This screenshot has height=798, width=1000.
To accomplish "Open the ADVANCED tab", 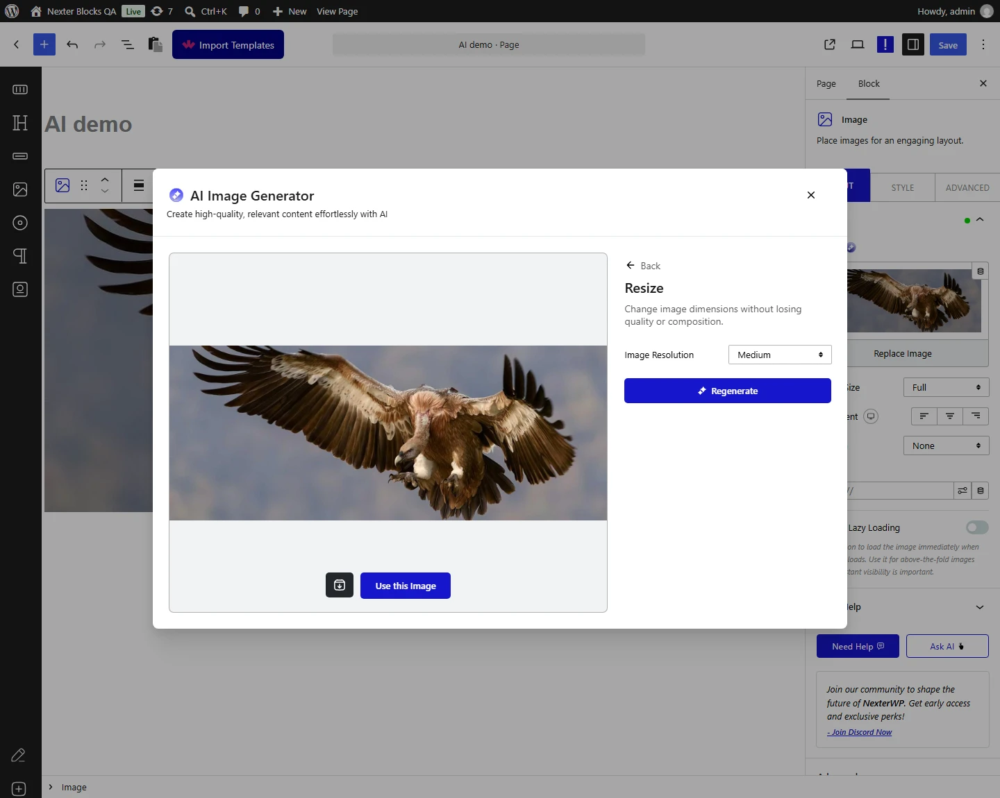I will click(x=967, y=187).
